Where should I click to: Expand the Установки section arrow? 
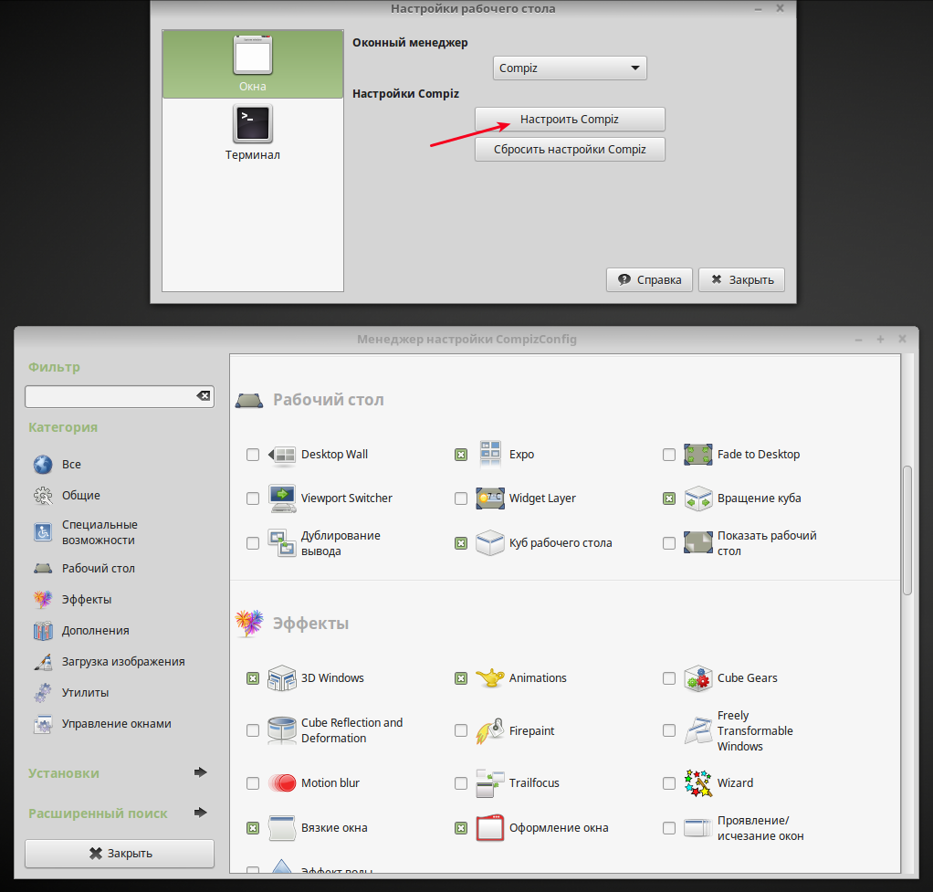(x=201, y=772)
